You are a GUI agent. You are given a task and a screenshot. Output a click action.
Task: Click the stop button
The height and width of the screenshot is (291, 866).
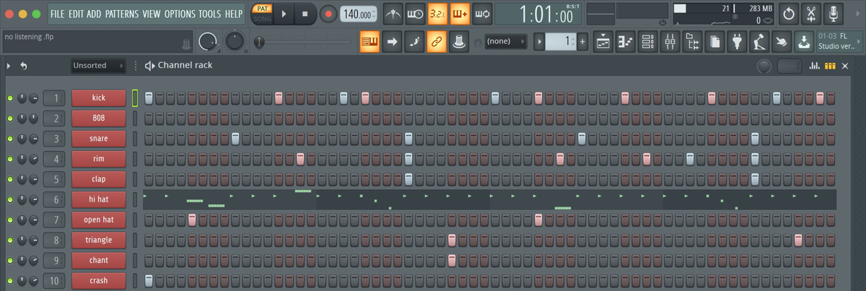pyautogui.click(x=305, y=14)
